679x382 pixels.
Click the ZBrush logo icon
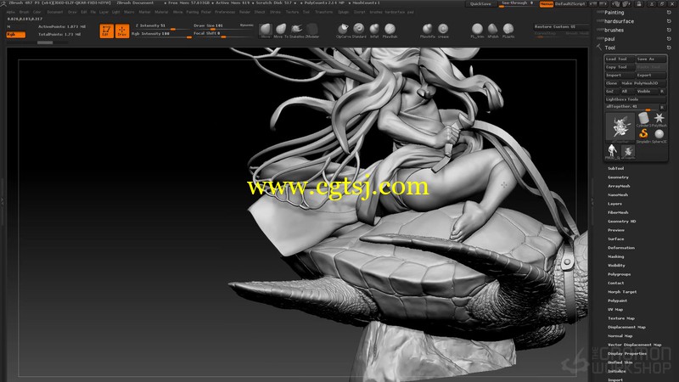[x=3, y=3]
